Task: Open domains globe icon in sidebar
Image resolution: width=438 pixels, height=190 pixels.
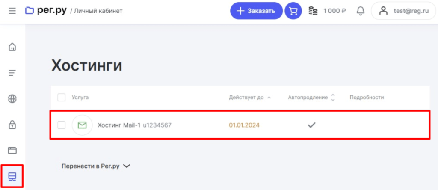Action: 12,99
